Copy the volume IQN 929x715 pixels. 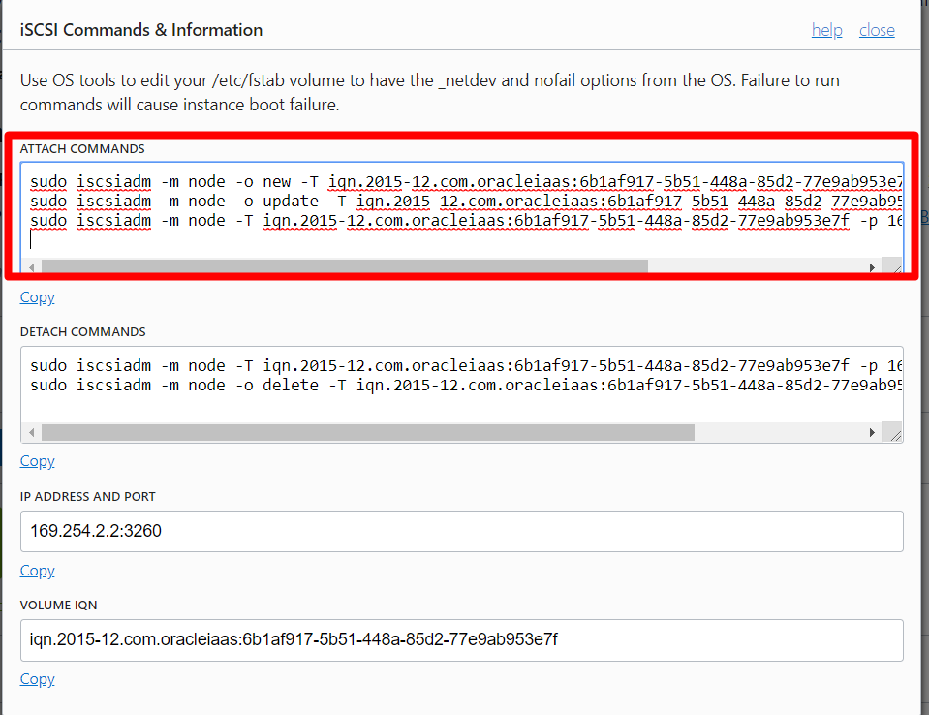pos(38,679)
